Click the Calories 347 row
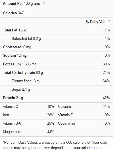Screen dimensions: 113x153 coord(56,13)
